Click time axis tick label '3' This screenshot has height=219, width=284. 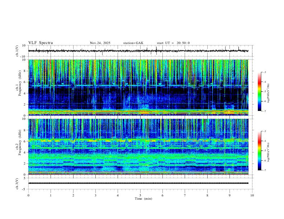(95, 195)
